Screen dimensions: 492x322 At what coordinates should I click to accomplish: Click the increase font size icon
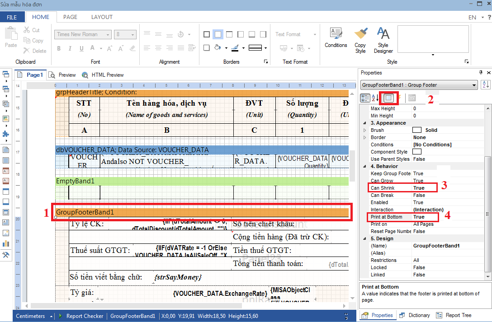109,48
